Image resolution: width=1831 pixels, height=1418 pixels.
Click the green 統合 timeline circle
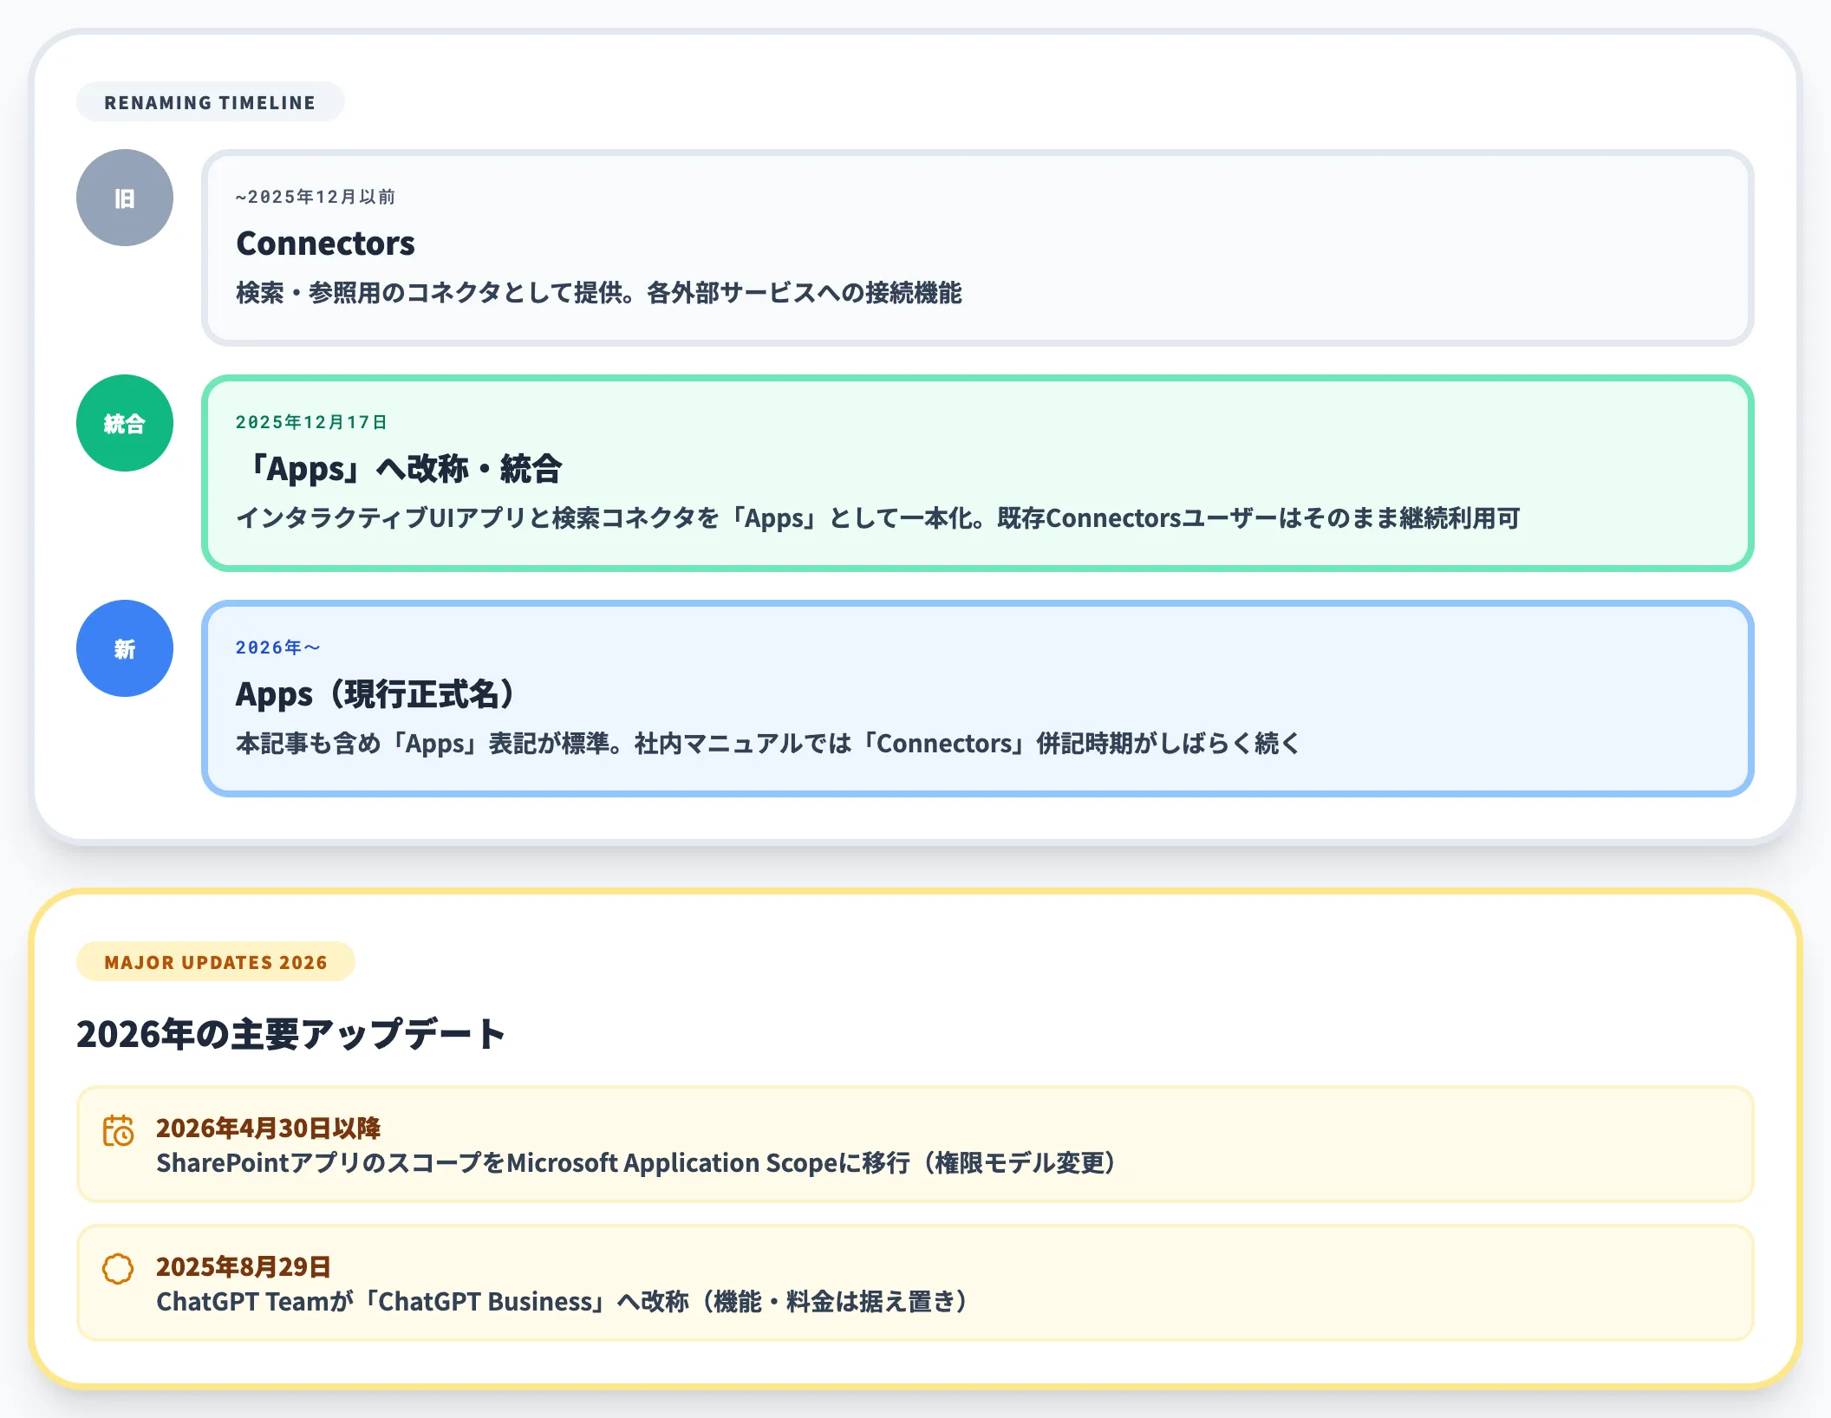pos(125,423)
